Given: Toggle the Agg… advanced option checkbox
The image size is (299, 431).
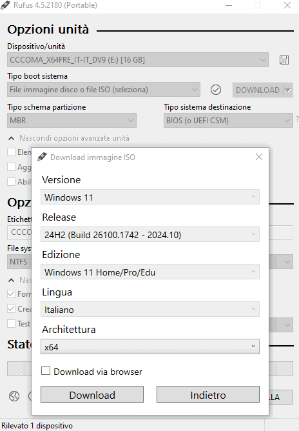Looking at the screenshot, I should pyautogui.click(x=11, y=167).
